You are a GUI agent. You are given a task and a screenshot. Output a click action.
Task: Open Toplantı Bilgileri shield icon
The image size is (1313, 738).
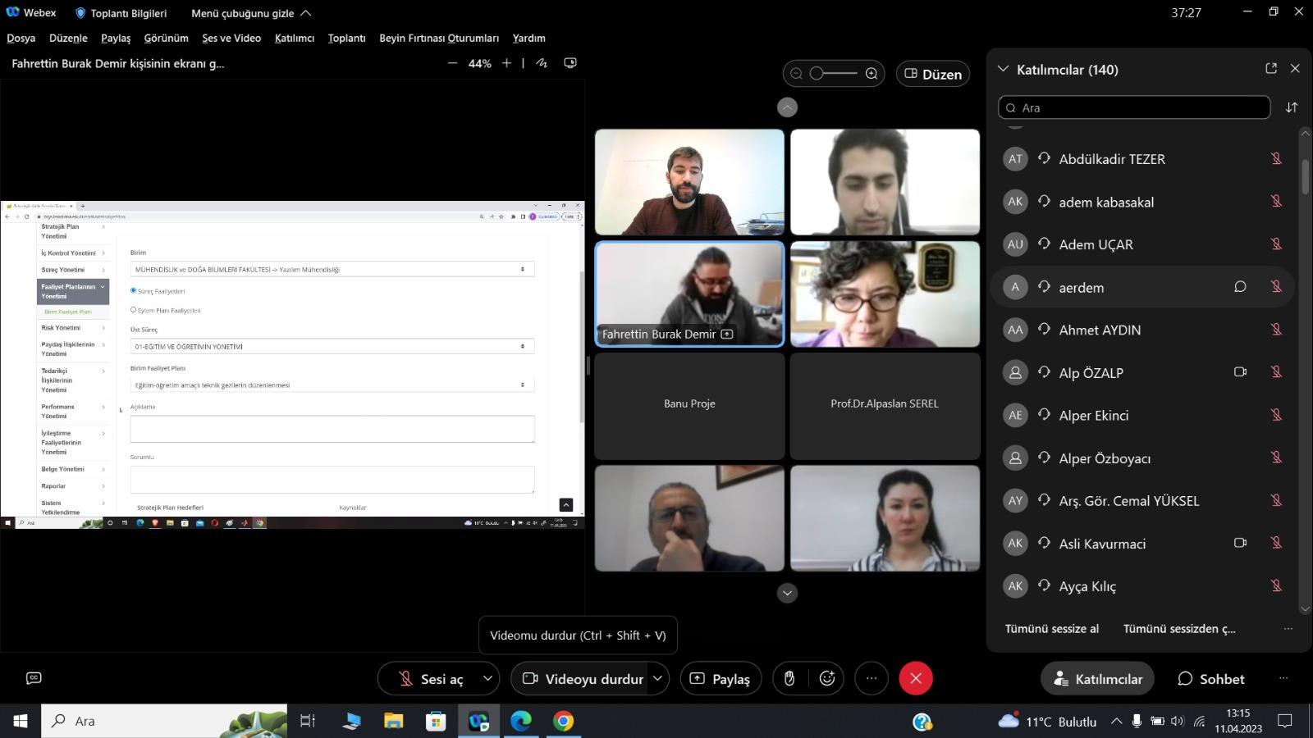point(80,13)
